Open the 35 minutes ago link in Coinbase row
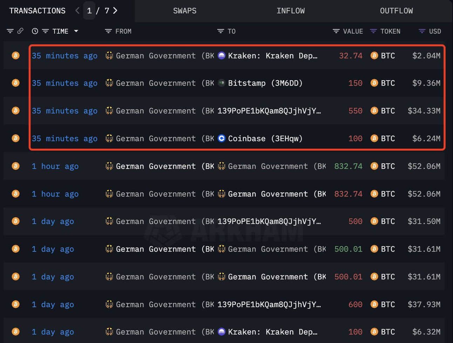 [x=65, y=138]
